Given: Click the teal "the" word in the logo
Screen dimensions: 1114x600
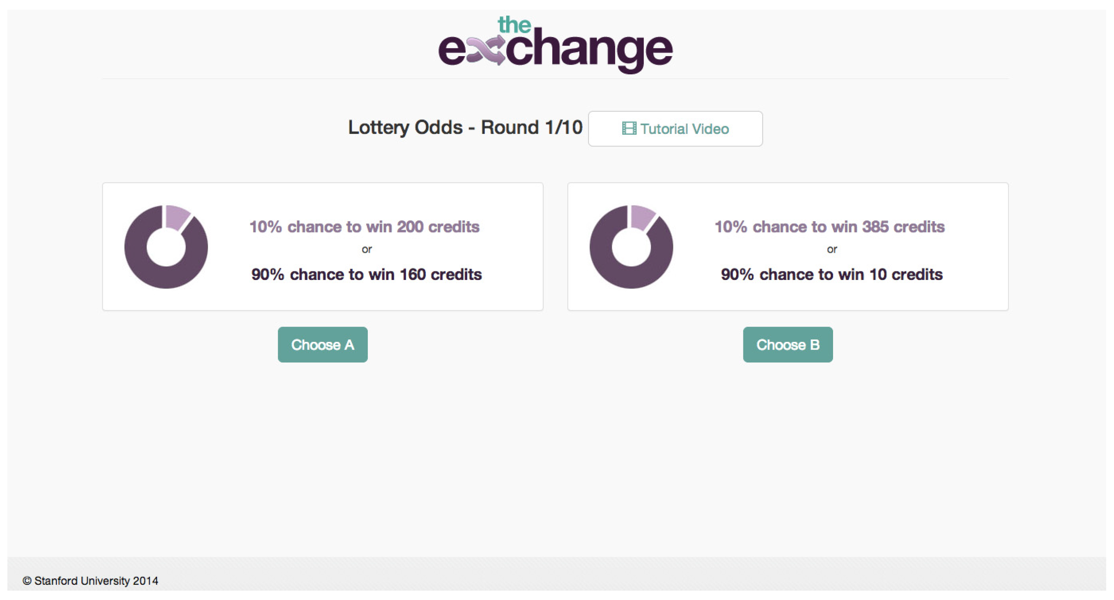Looking at the screenshot, I should point(514,25).
